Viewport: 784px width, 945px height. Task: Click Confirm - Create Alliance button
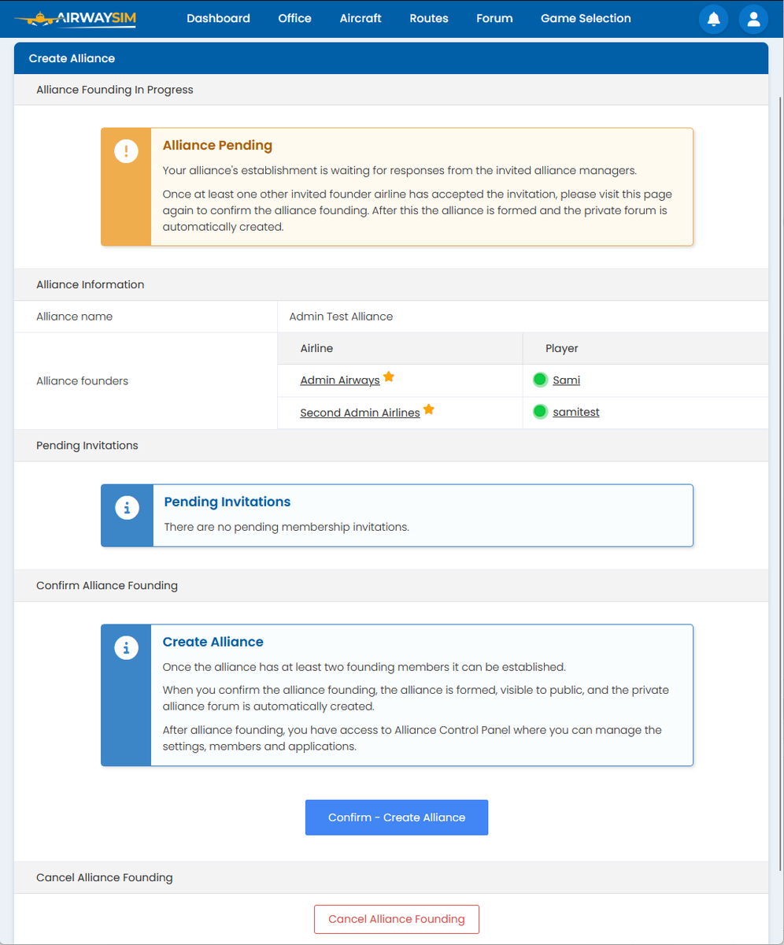(x=397, y=817)
